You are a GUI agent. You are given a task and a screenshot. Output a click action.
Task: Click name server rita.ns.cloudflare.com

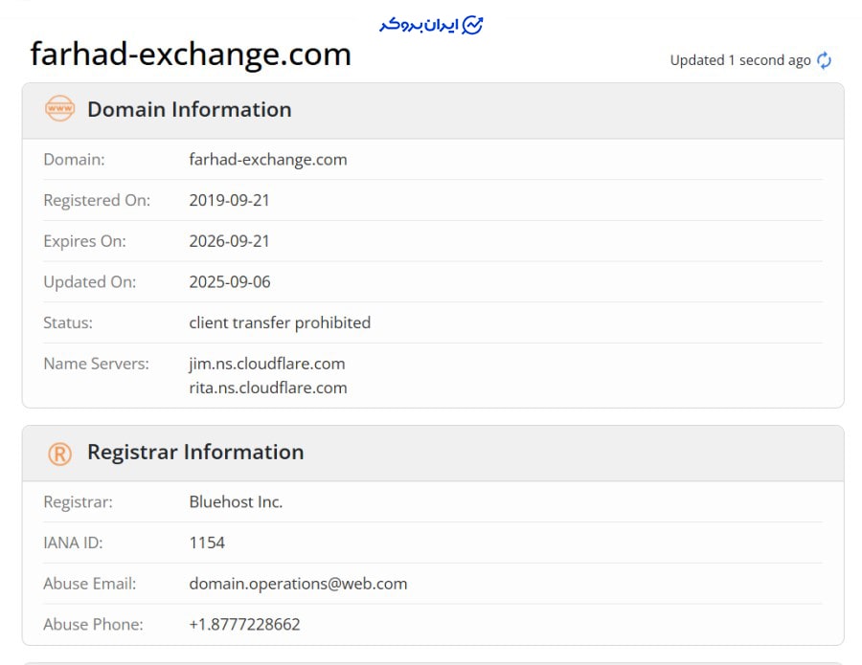coord(268,388)
